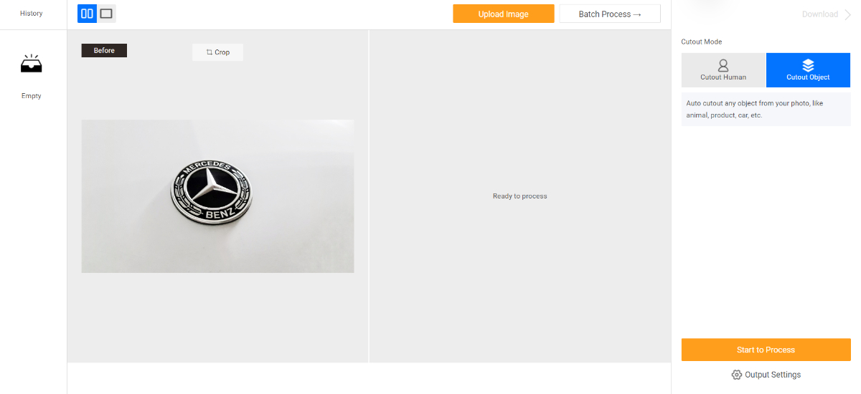Click the Empty label under History
Viewport: 861px width, 394px height.
31,96
